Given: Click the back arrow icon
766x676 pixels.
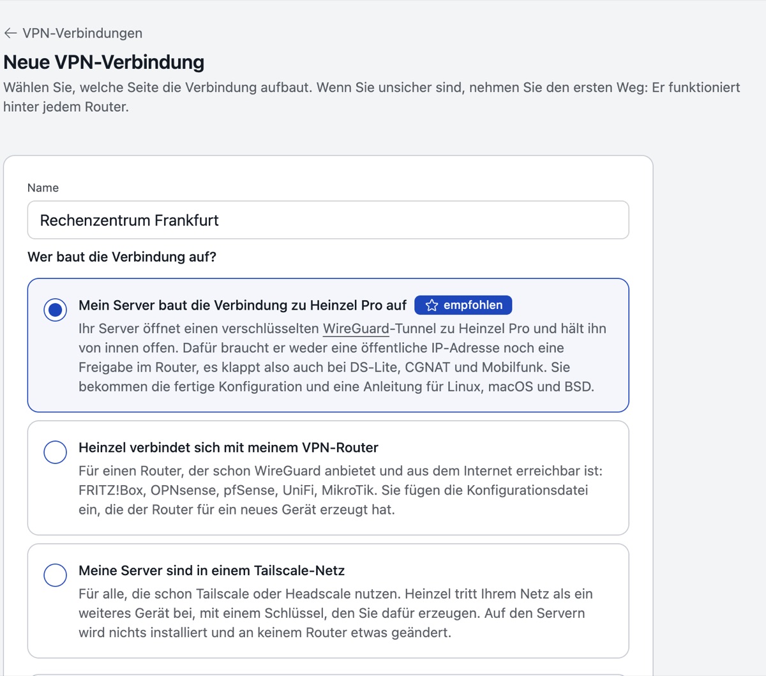Looking at the screenshot, I should click(10, 33).
